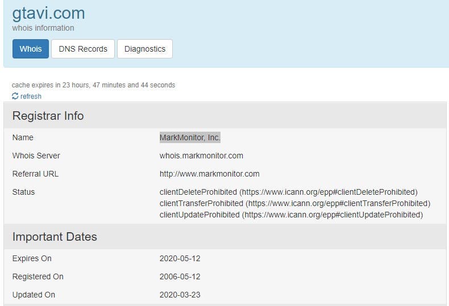
Task: Select the Whois tab button
Action: (31, 49)
